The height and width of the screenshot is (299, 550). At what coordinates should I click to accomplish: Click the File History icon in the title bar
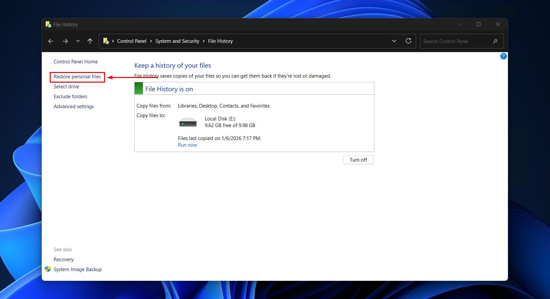(48, 24)
